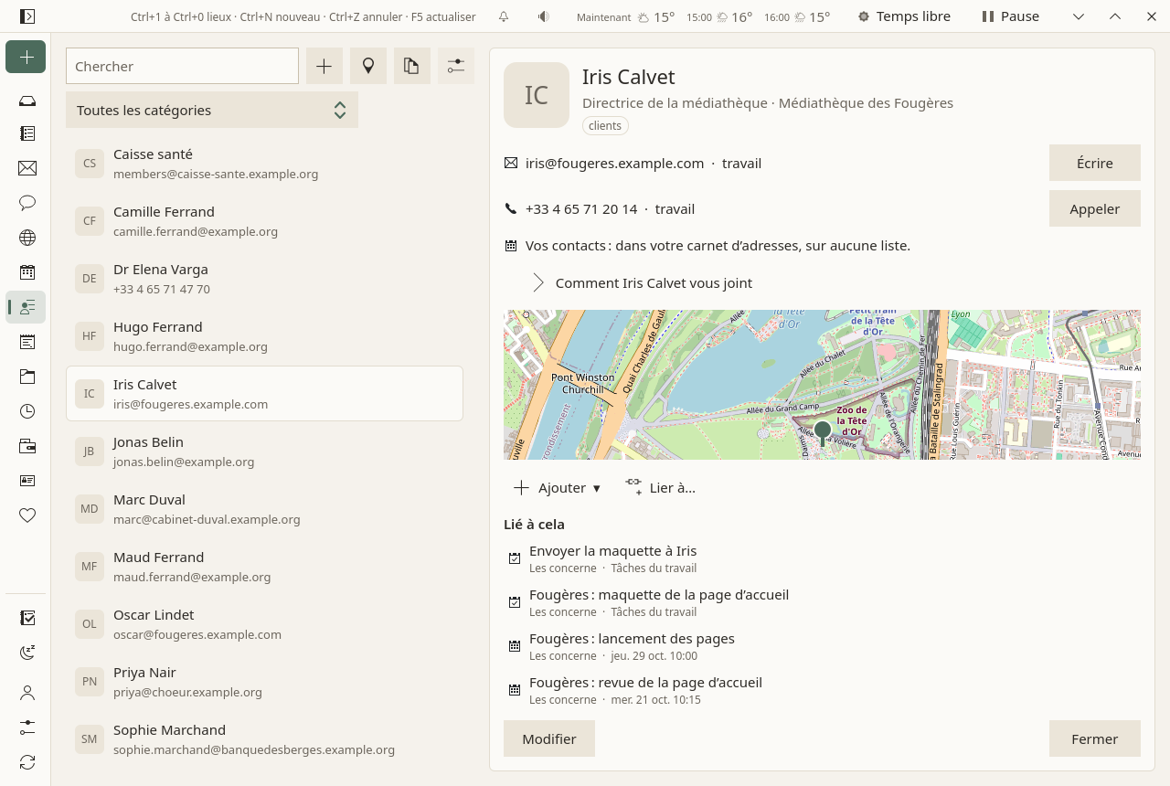Screen dimensions: 1170x786
Task: Click the upward chevron in top bar
Action: (1115, 16)
